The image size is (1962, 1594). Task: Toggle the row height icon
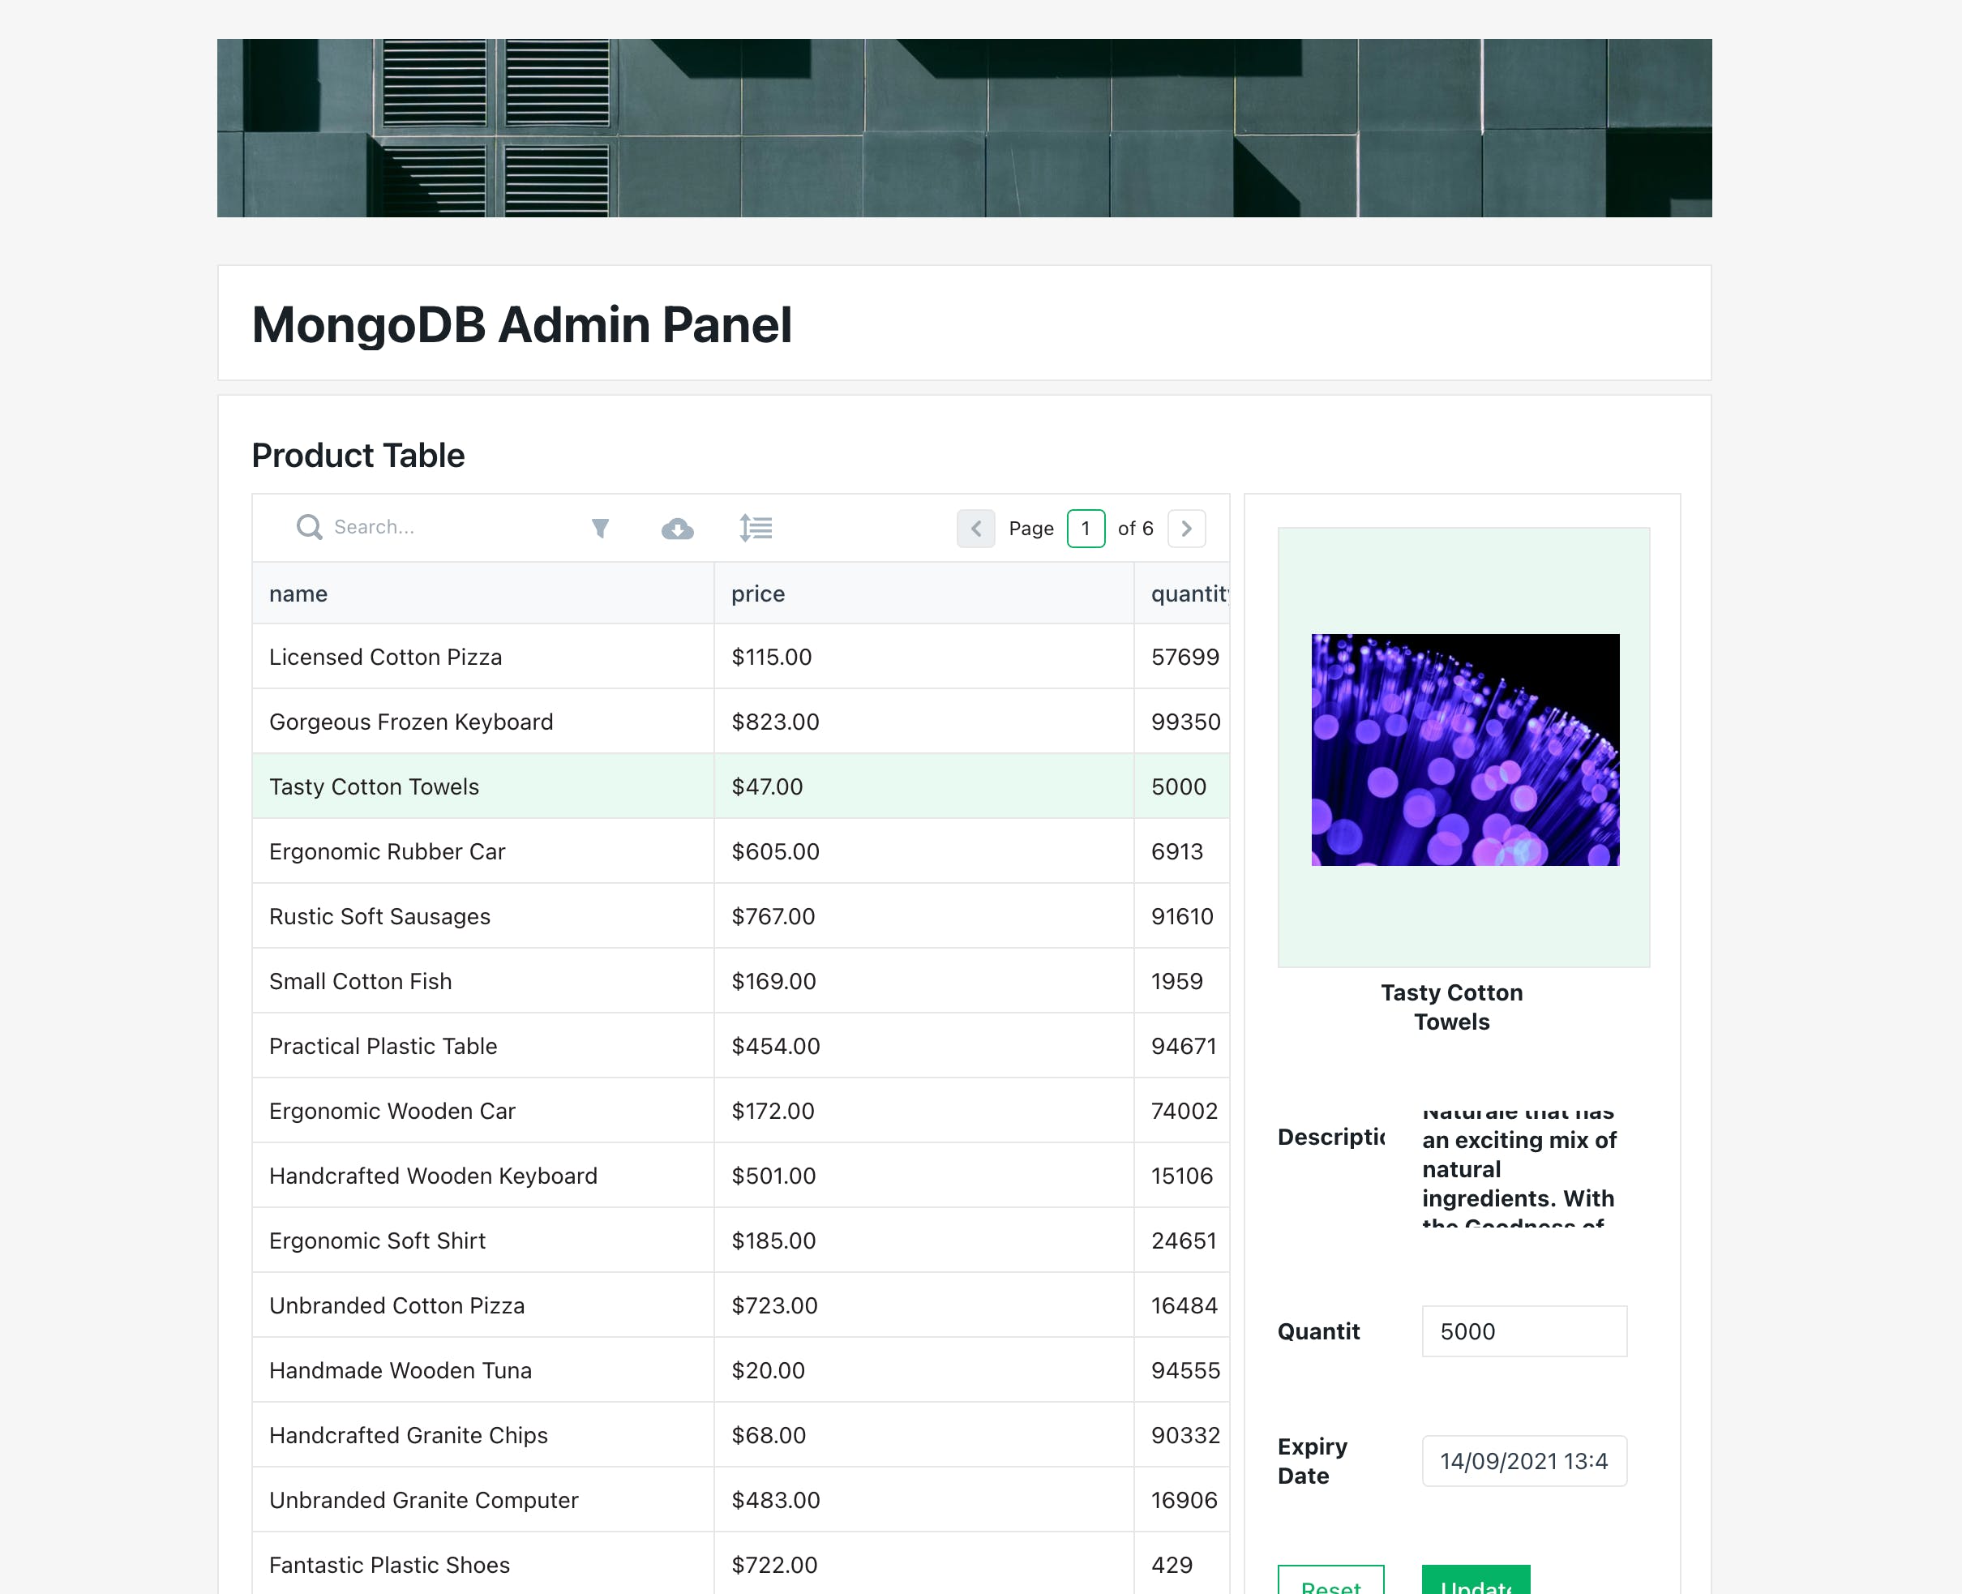[756, 528]
